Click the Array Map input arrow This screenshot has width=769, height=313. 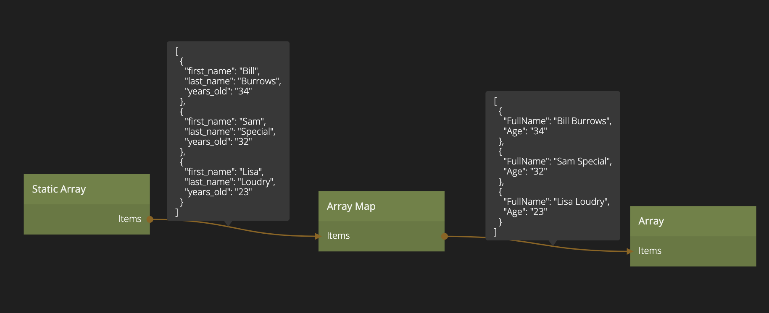pos(318,236)
